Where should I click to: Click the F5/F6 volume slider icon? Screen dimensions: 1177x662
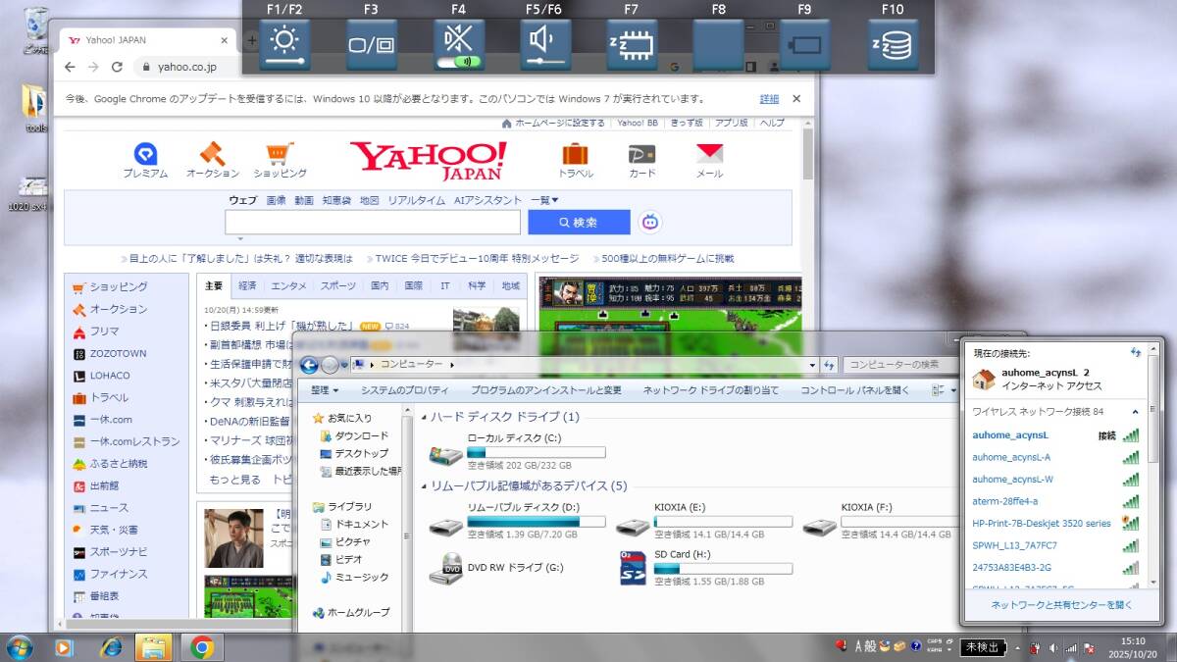(x=545, y=45)
